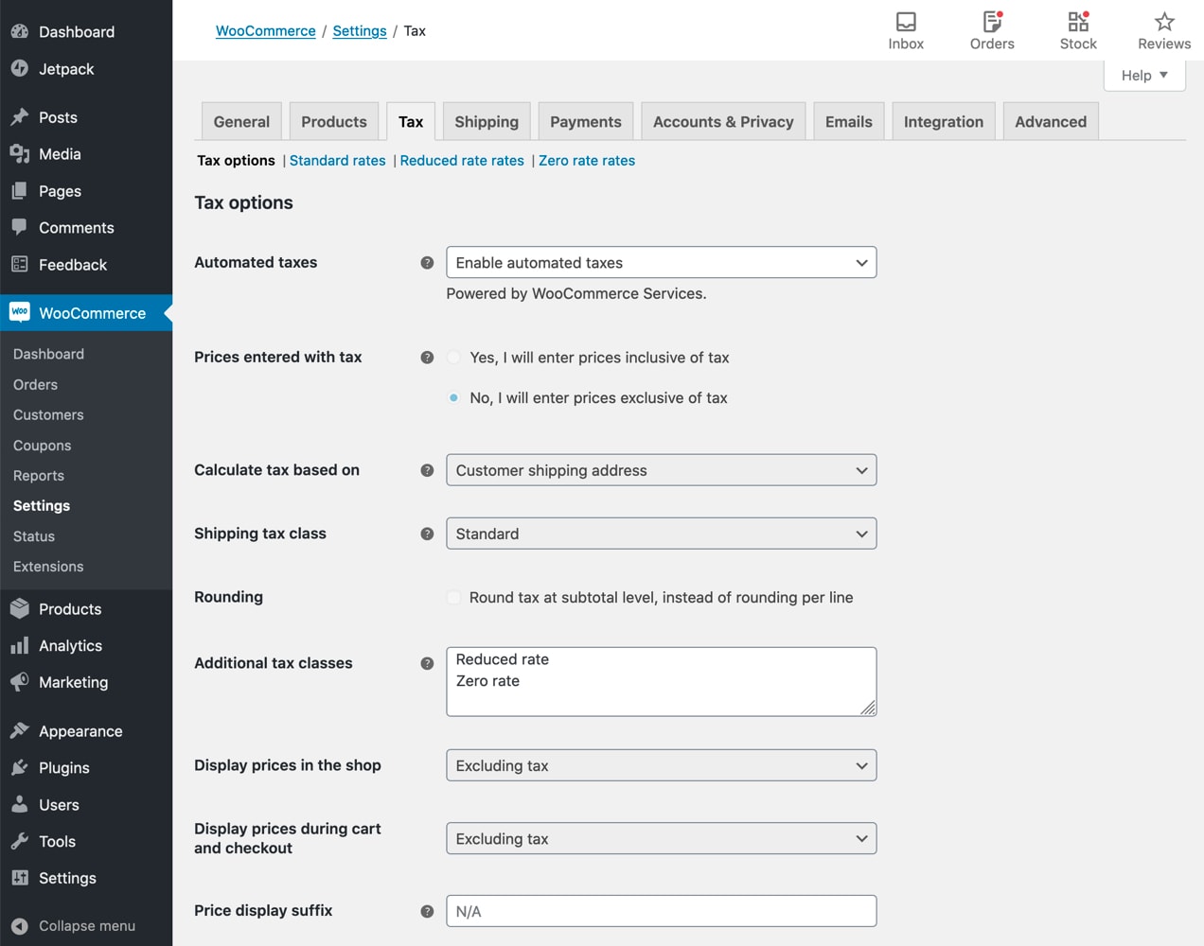Open the Stock management icon
The image size is (1204, 946).
point(1077,29)
